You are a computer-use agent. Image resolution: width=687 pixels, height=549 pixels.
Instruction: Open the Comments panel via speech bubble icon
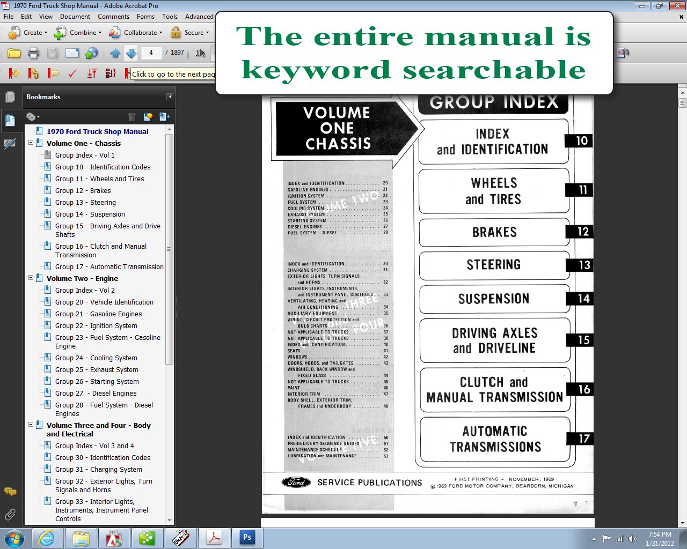(x=10, y=491)
